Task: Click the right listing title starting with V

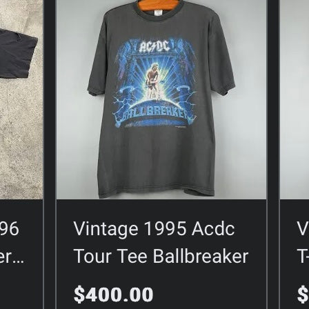Action: tap(303, 229)
